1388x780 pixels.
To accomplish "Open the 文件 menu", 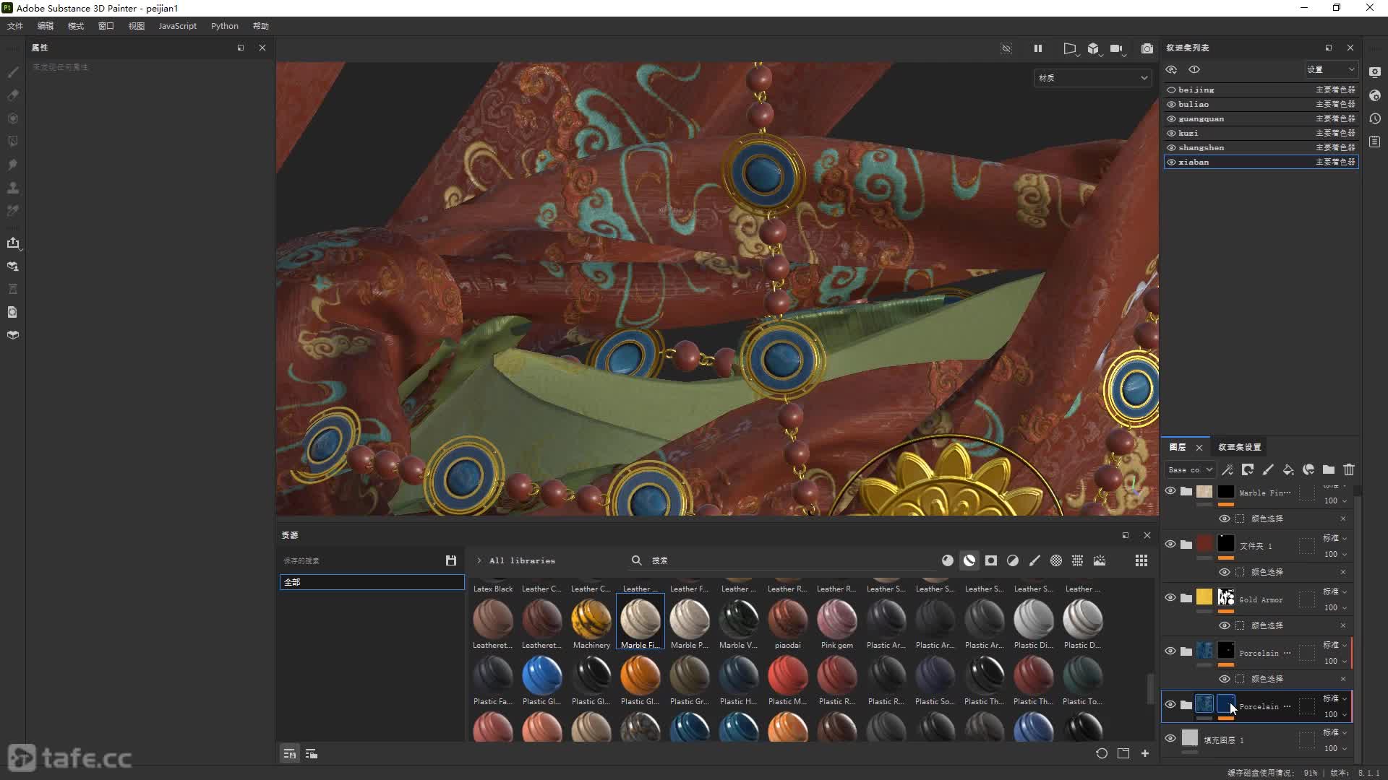I will (x=15, y=26).
